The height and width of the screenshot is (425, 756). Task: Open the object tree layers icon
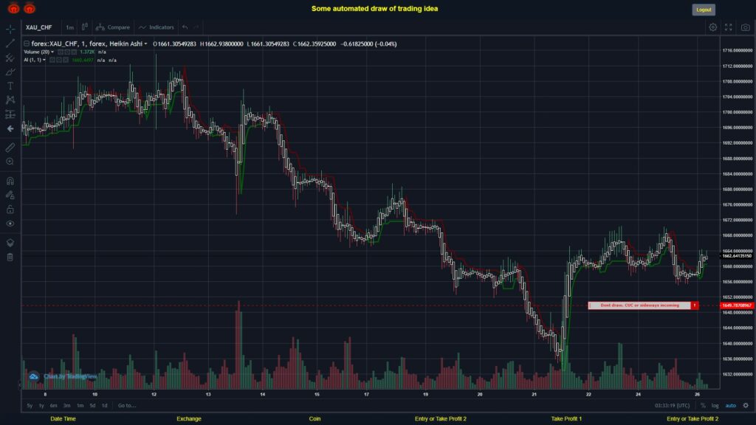pyautogui.click(x=10, y=243)
